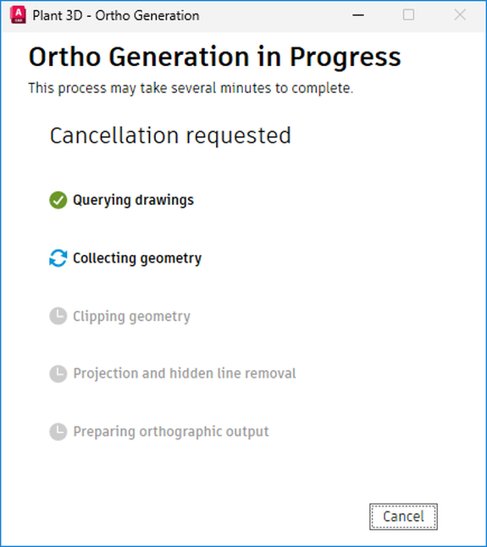Click the Ortho Generation in Progress heading

(x=215, y=57)
